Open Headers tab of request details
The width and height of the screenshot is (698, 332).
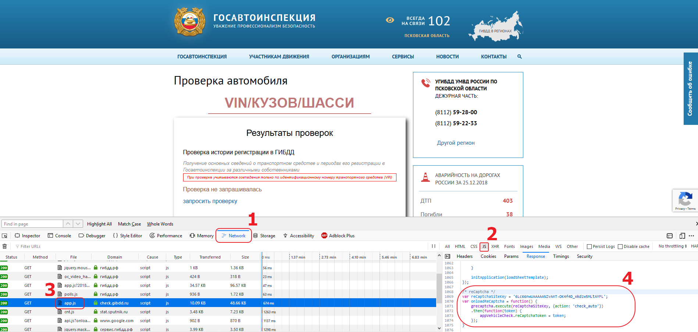pos(464,256)
